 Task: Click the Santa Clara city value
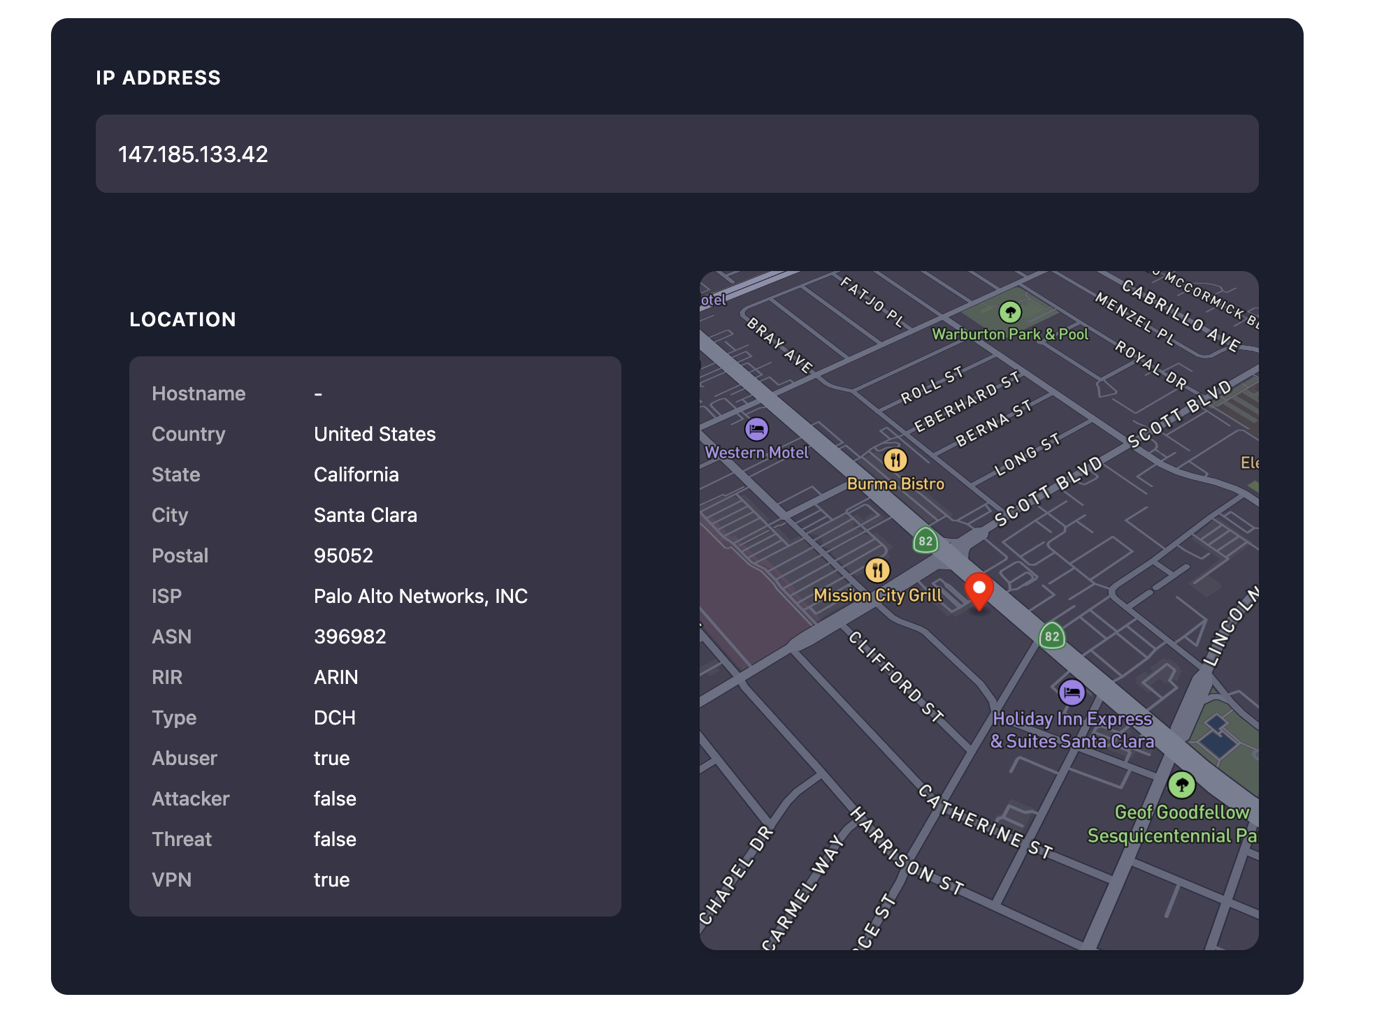(x=365, y=515)
